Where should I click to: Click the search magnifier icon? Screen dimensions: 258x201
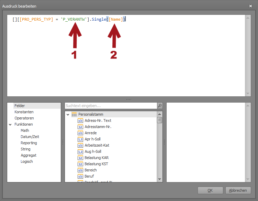(x=160, y=106)
